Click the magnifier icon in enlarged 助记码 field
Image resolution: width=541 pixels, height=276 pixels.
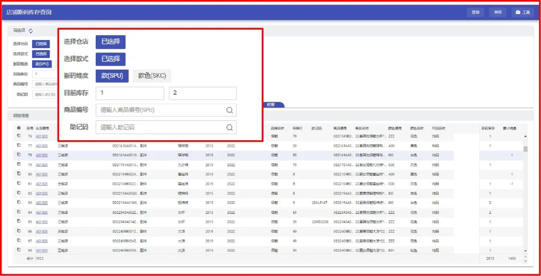pos(229,127)
